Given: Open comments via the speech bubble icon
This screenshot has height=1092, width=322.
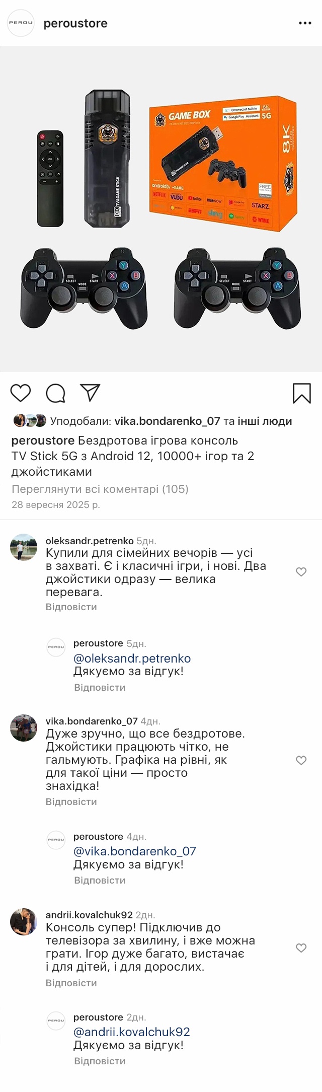Looking at the screenshot, I should pos(55,393).
